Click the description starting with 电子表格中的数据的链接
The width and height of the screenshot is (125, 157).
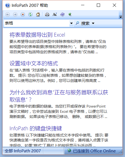click(59, 111)
